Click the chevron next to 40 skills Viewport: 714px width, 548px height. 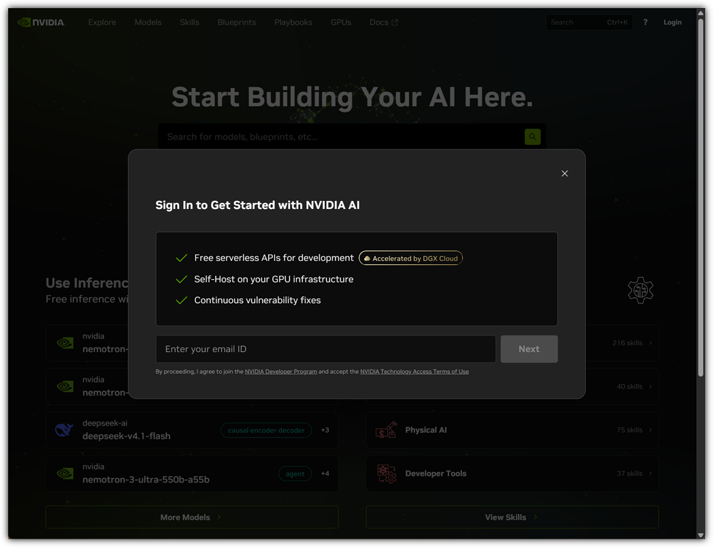point(650,386)
